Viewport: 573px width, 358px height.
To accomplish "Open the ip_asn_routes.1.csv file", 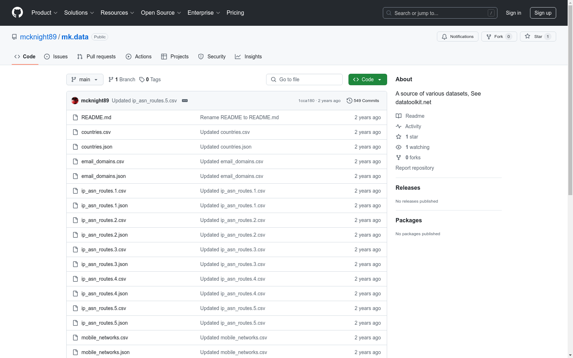I will tap(104, 191).
